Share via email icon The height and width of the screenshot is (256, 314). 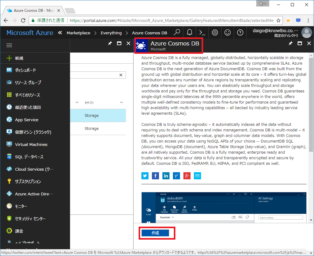click(x=197, y=176)
